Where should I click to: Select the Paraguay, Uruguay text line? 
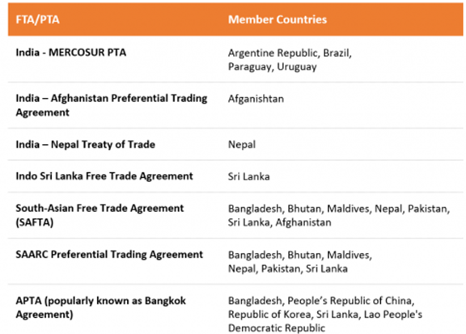(x=272, y=67)
